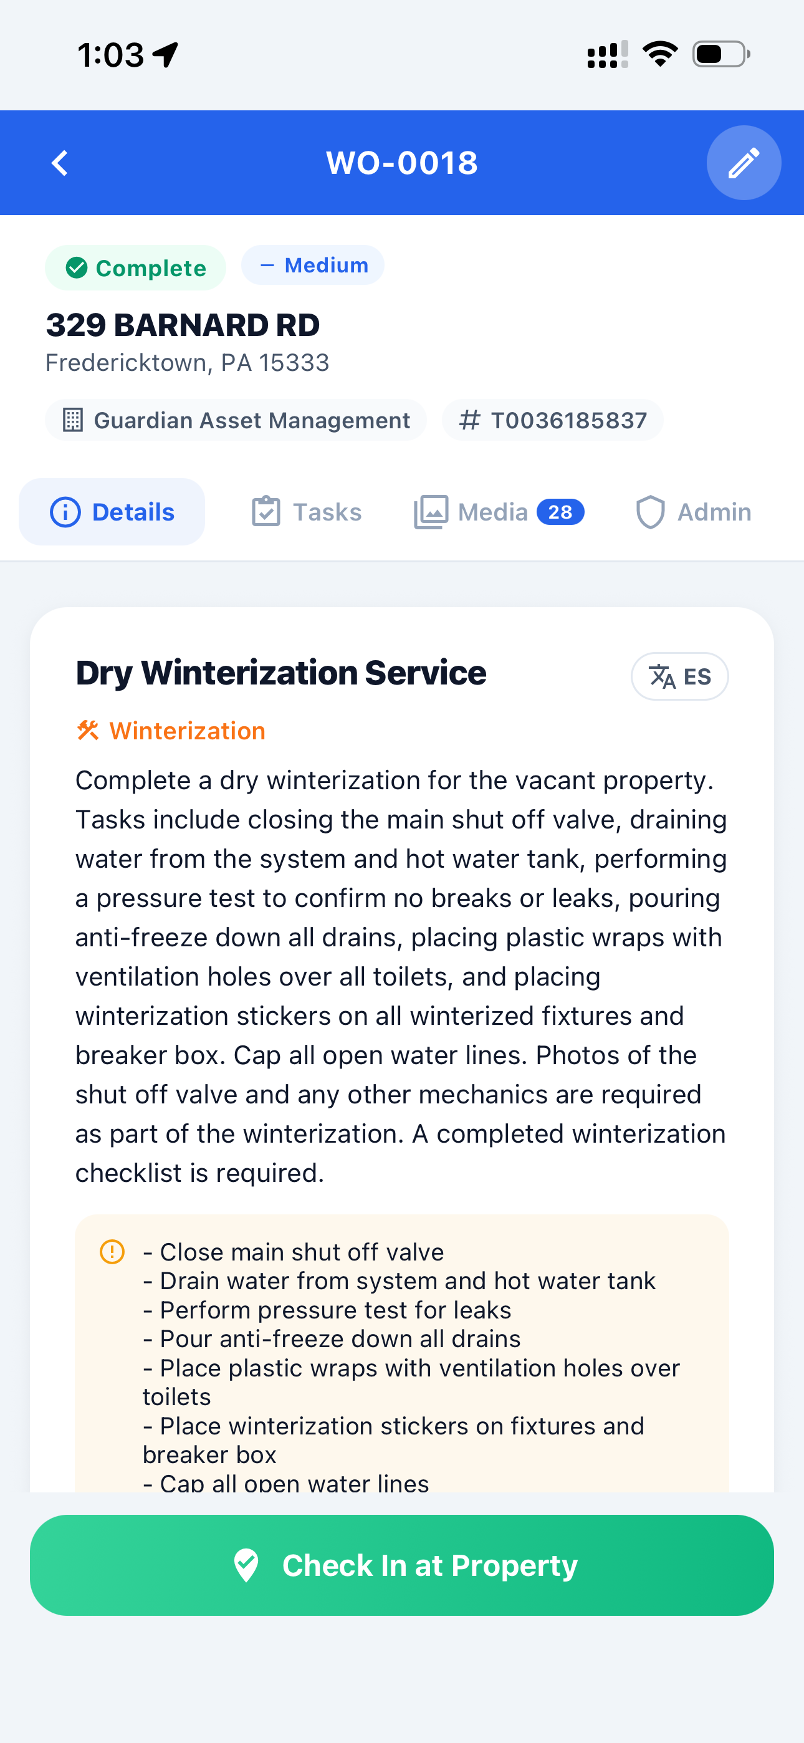Viewport: 804px width, 1743px height.
Task: Tap the 28 media count badge
Action: (x=560, y=512)
